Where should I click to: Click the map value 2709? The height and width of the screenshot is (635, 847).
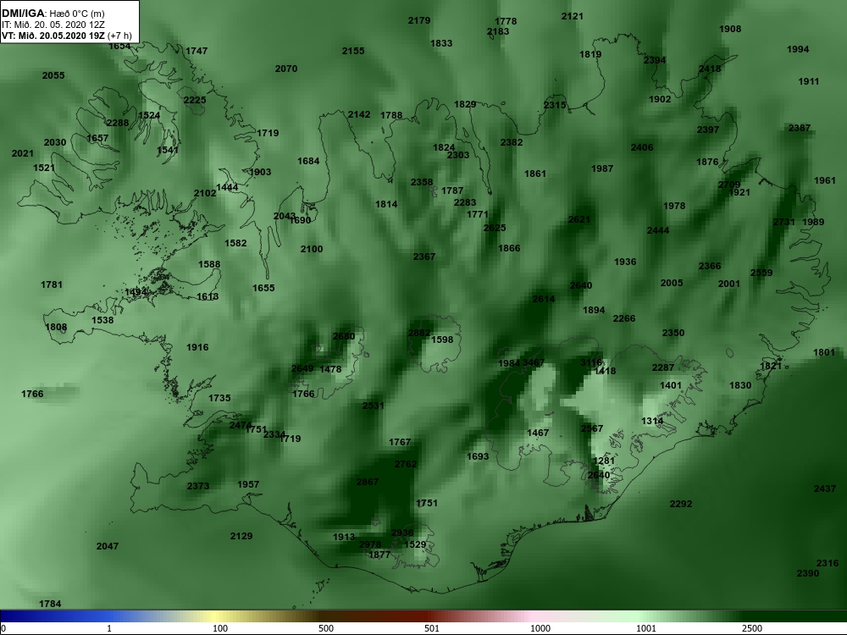(728, 185)
